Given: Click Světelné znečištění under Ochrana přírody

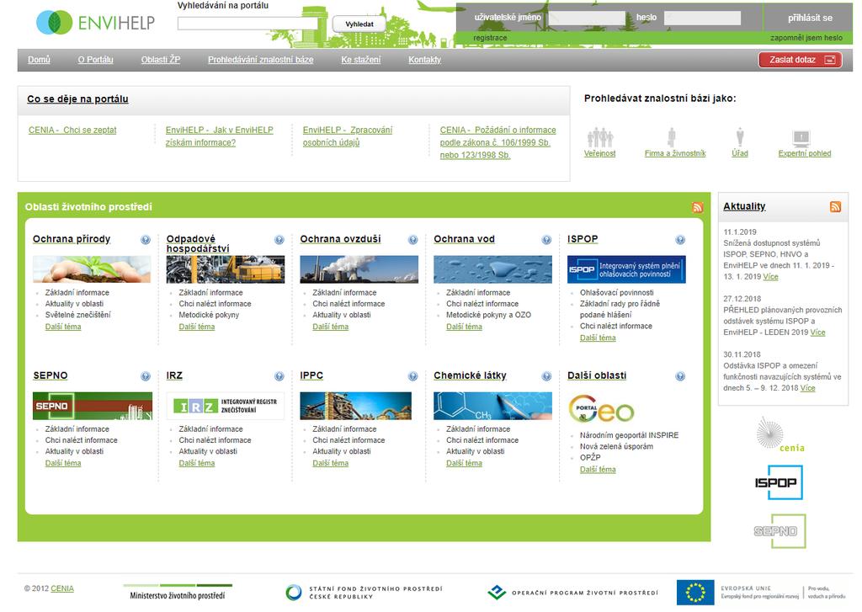Looking at the screenshot, I should point(77,315).
